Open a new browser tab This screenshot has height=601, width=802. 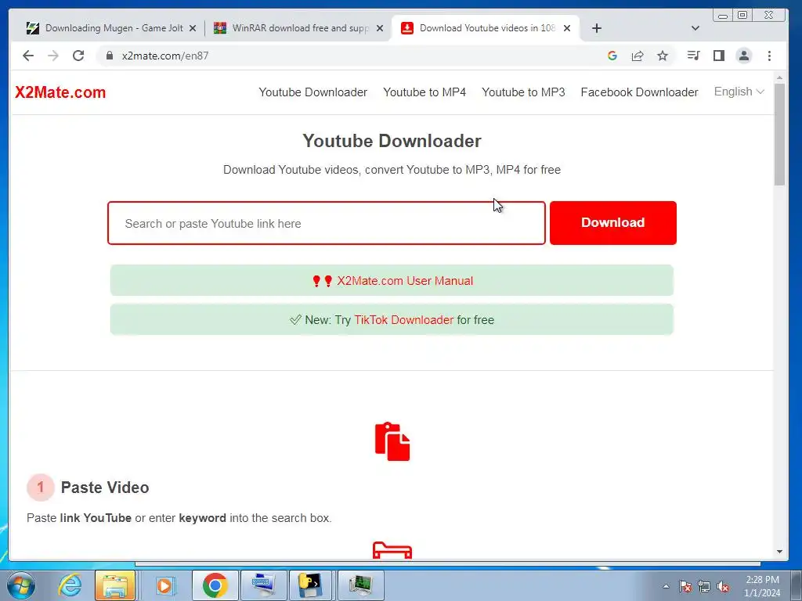click(596, 28)
